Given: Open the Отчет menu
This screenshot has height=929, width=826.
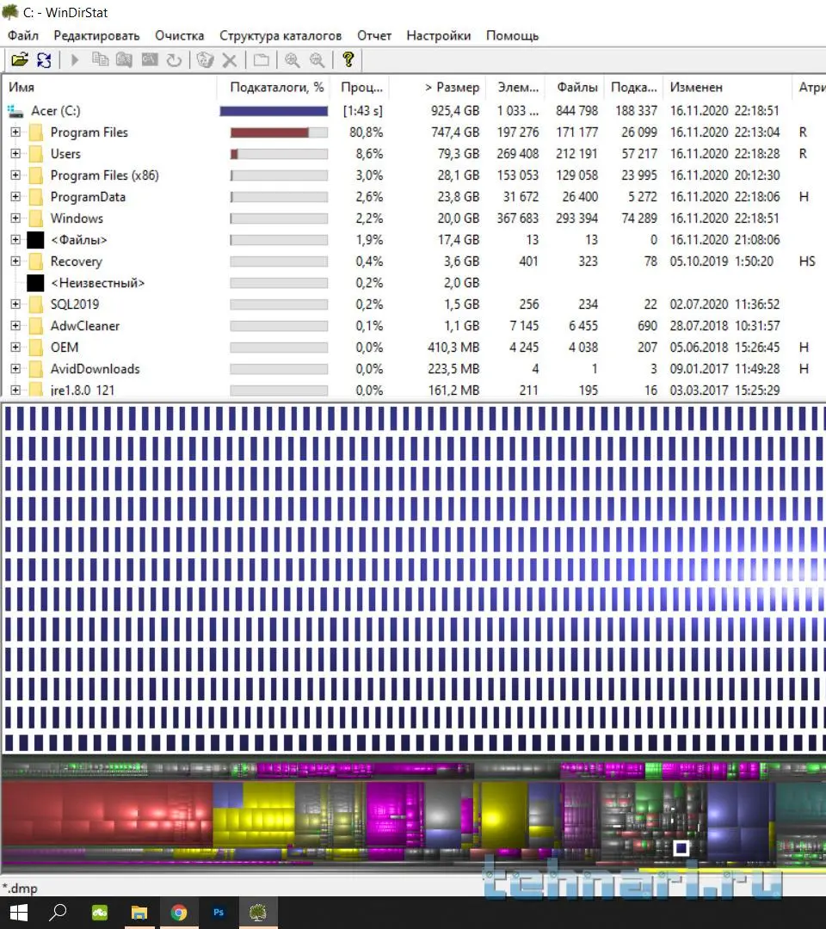Looking at the screenshot, I should pos(374,35).
